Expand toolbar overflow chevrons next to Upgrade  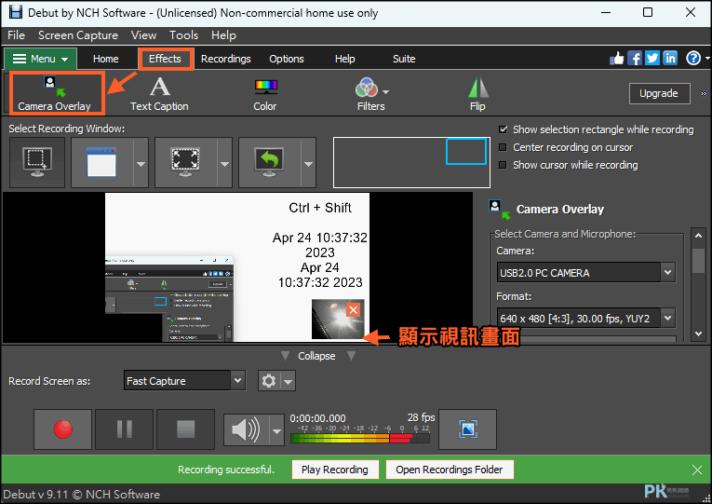click(704, 93)
